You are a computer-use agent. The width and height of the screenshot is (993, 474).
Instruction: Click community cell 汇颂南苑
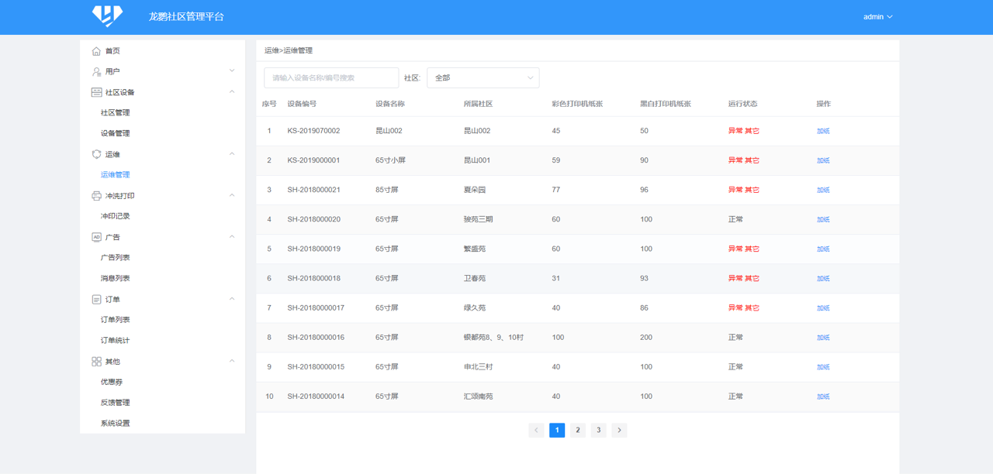click(479, 396)
